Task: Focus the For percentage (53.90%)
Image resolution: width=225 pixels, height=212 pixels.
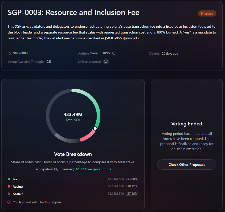Action: 132,179
